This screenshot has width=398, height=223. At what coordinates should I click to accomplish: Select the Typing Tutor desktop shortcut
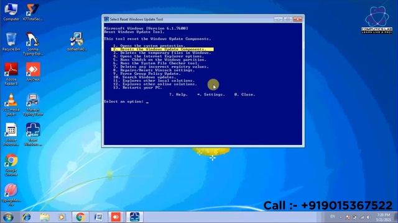click(33, 105)
